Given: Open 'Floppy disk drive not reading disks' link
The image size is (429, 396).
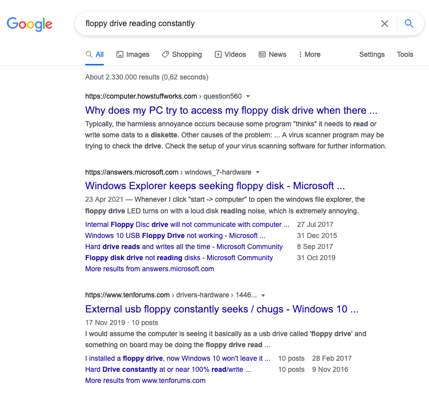Looking at the screenshot, I should [179, 258].
